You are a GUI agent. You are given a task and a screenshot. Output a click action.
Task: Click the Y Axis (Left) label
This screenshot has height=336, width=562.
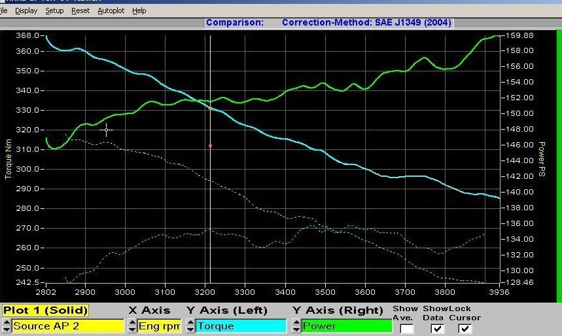[x=227, y=310]
